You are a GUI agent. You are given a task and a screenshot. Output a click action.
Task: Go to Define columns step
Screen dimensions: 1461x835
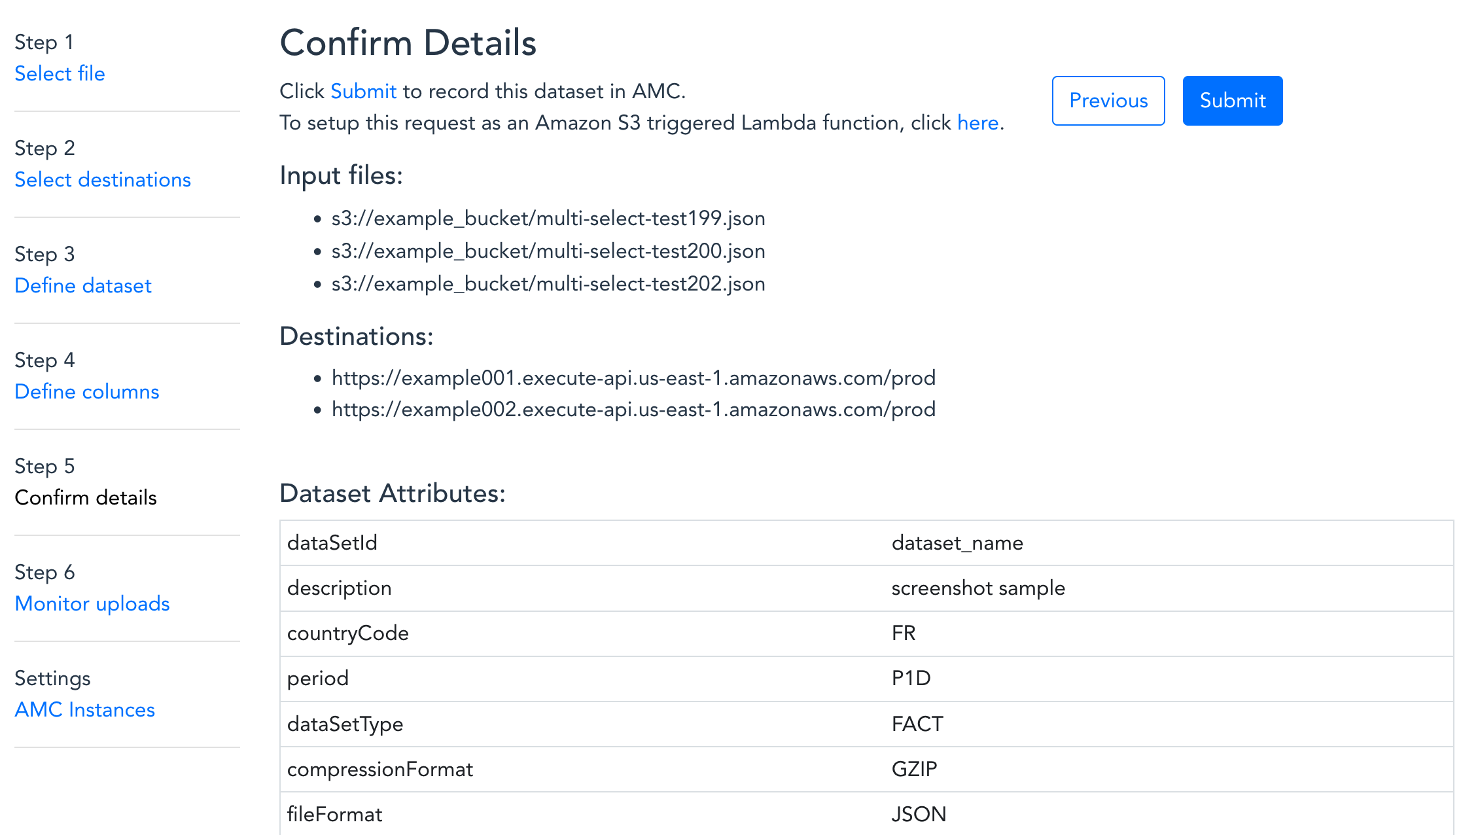87,391
